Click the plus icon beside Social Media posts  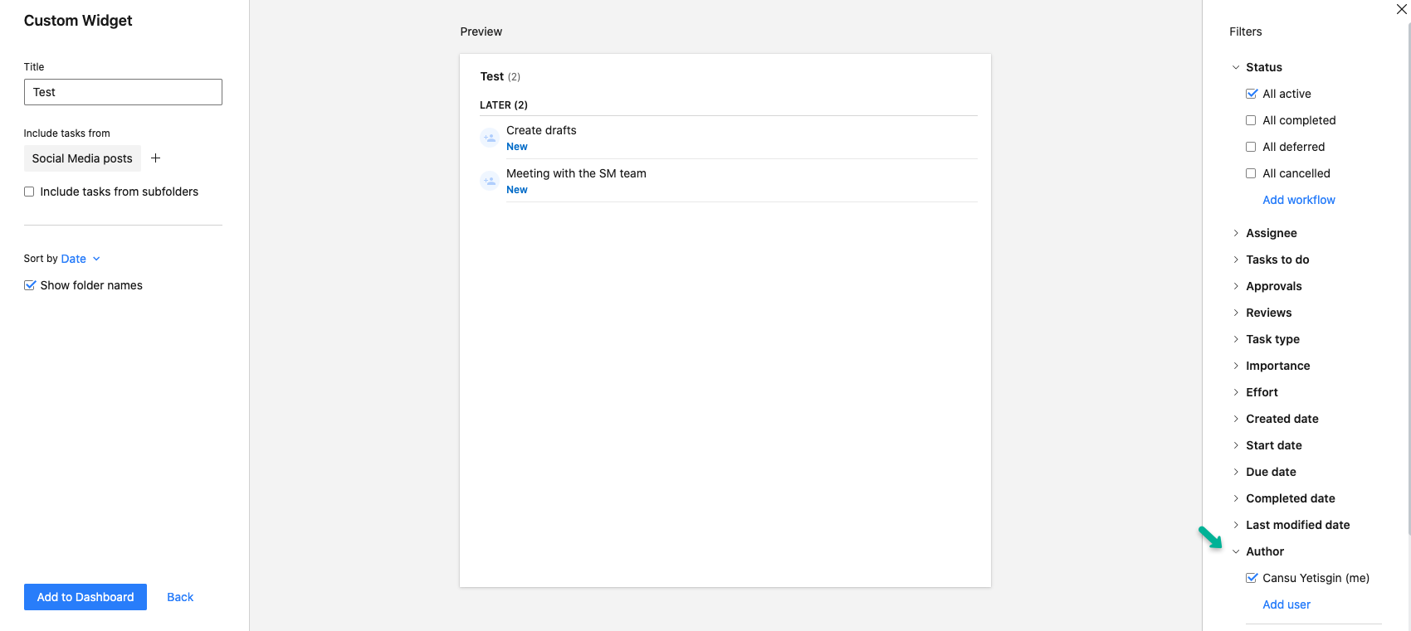coord(155,158)
